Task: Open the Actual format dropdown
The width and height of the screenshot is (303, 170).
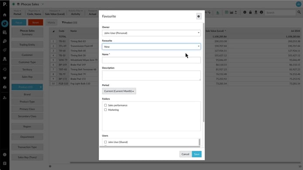Action: [92, 13]
